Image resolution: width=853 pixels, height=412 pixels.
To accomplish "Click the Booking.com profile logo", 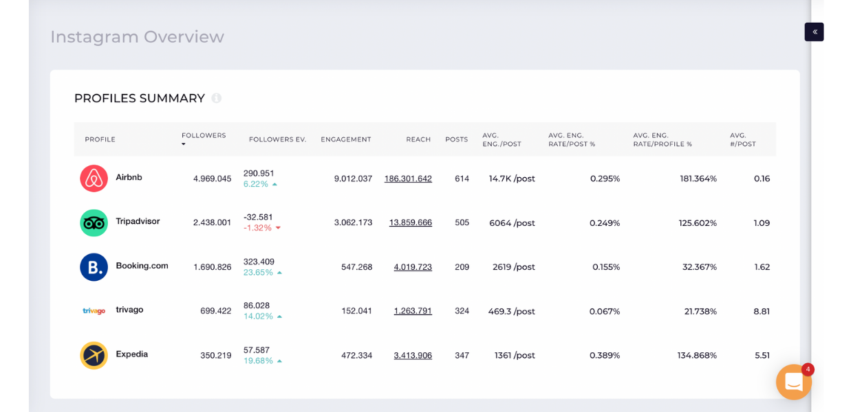I will tap(94, 267).
